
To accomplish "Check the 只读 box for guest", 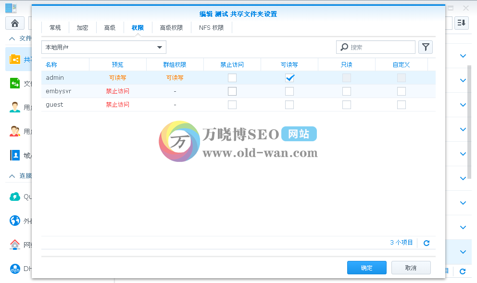I will click(347, 104).
